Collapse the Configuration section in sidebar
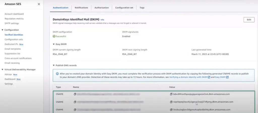258x113 pixels. point(3,30)
